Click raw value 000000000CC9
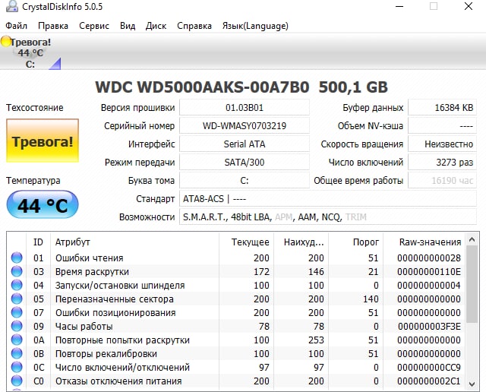 click(x=429, y=367)
